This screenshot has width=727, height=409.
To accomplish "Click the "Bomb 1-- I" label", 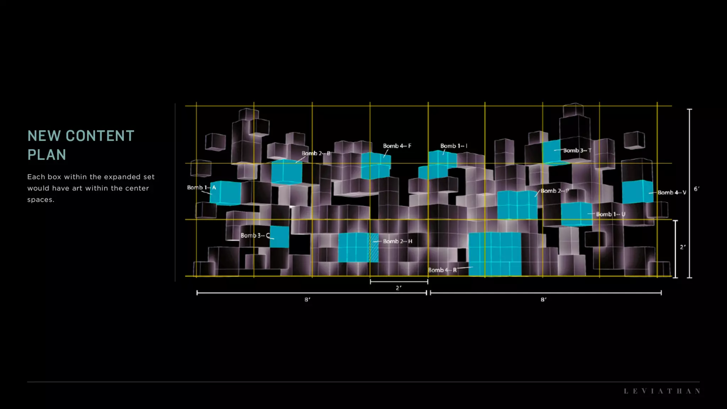I will point(454,146).
